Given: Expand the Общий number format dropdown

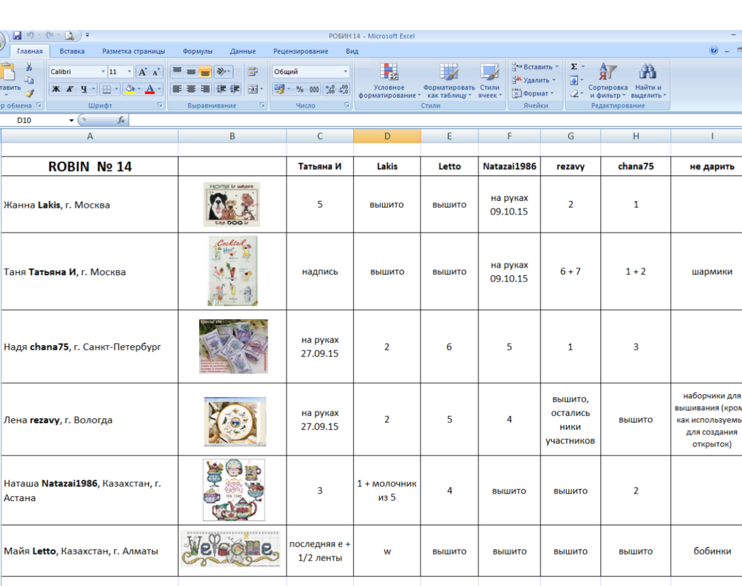Looking at the screenshot, I should 346,72.
